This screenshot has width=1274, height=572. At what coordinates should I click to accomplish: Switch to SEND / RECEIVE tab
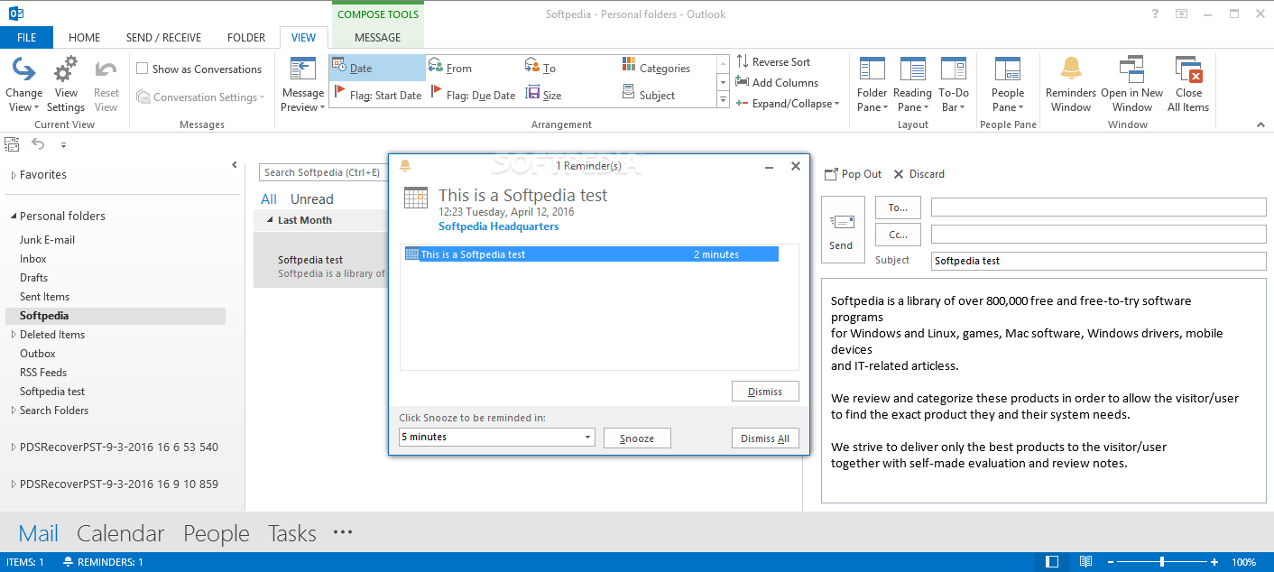pos(163,38)
